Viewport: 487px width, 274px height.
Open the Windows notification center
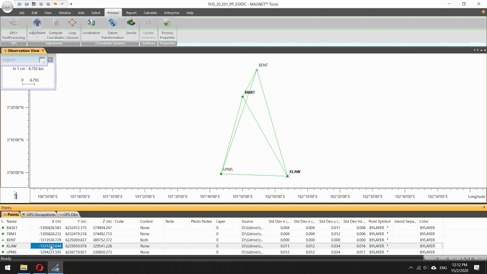(477, 268)
